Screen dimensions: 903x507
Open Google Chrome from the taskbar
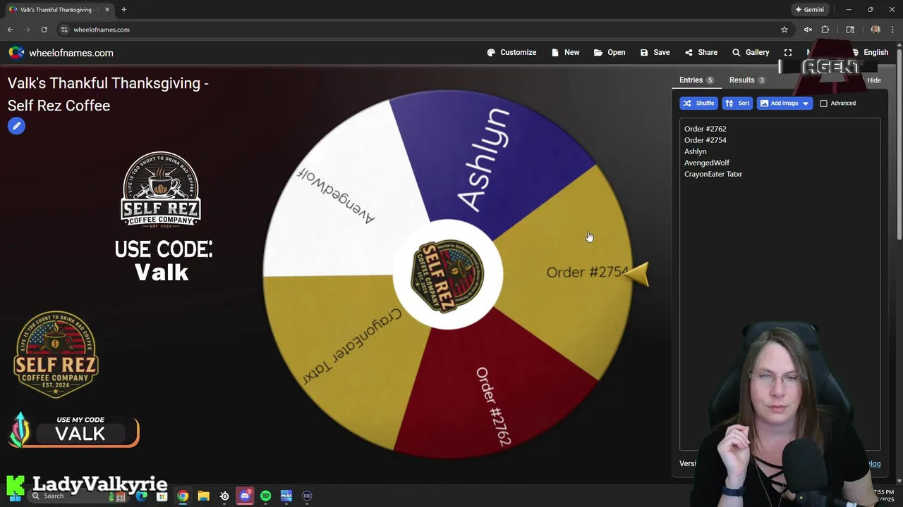(x=183, y=496)
